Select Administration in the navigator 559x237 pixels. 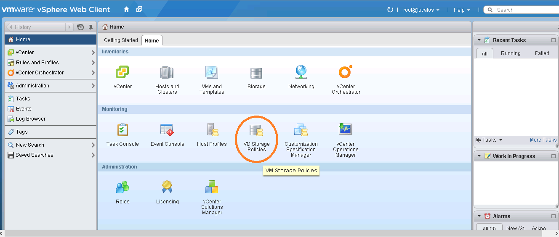pyautogui.click(x=51, y=86)
